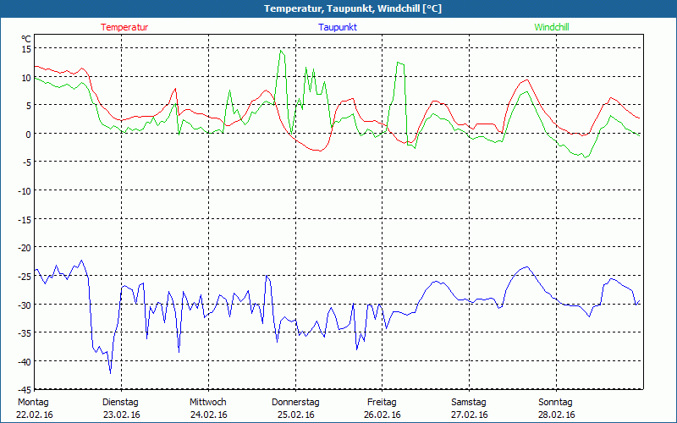Click the date 23.02.16
The width and height of the screenshot is (677, 423).
pyautogui.click(x=122, y=415)
